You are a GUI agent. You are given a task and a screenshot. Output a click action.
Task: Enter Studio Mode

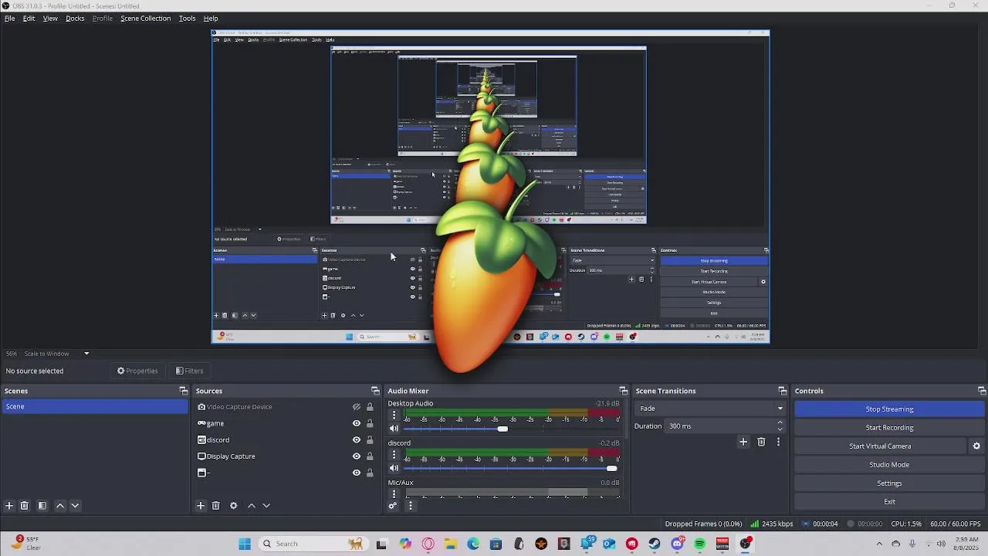coord(889,465)
